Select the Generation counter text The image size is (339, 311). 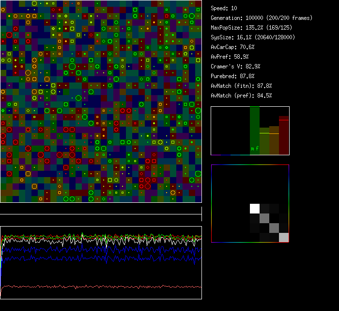pyautogui.click(x=261, y=18)
